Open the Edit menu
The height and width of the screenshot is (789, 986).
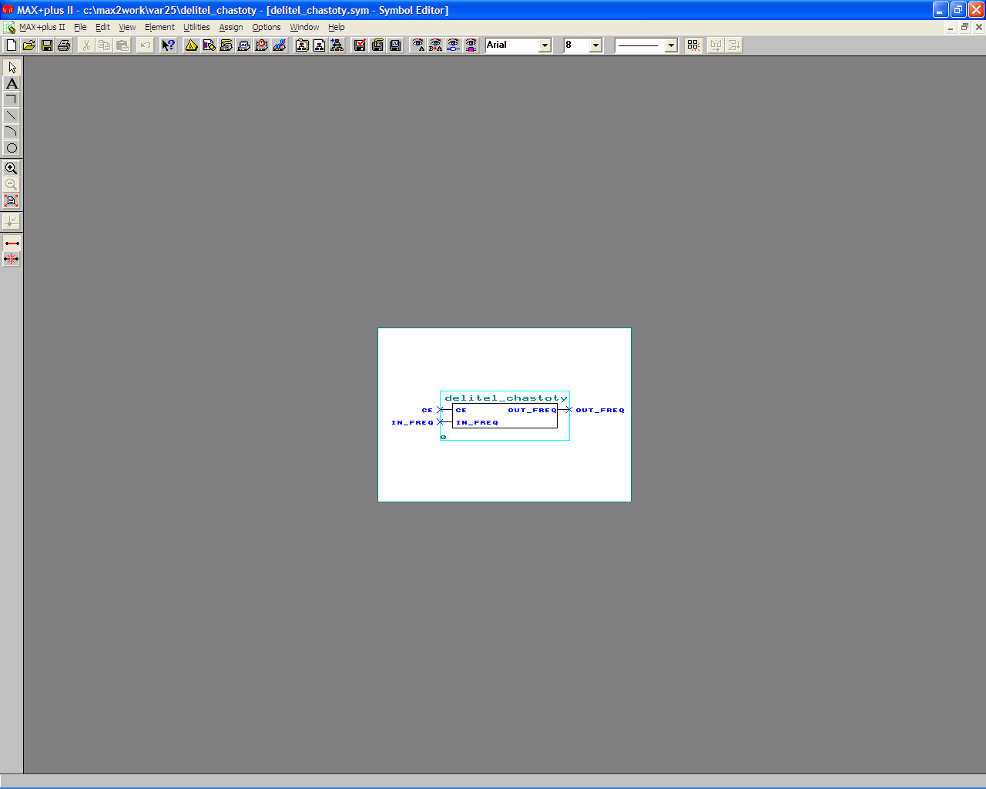tap(102, 27)
